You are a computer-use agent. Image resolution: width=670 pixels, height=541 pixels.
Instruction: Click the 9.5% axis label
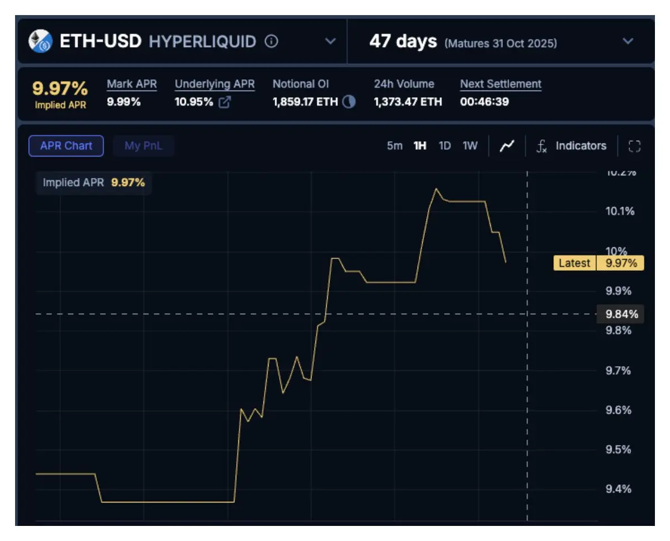coord(618,449)
